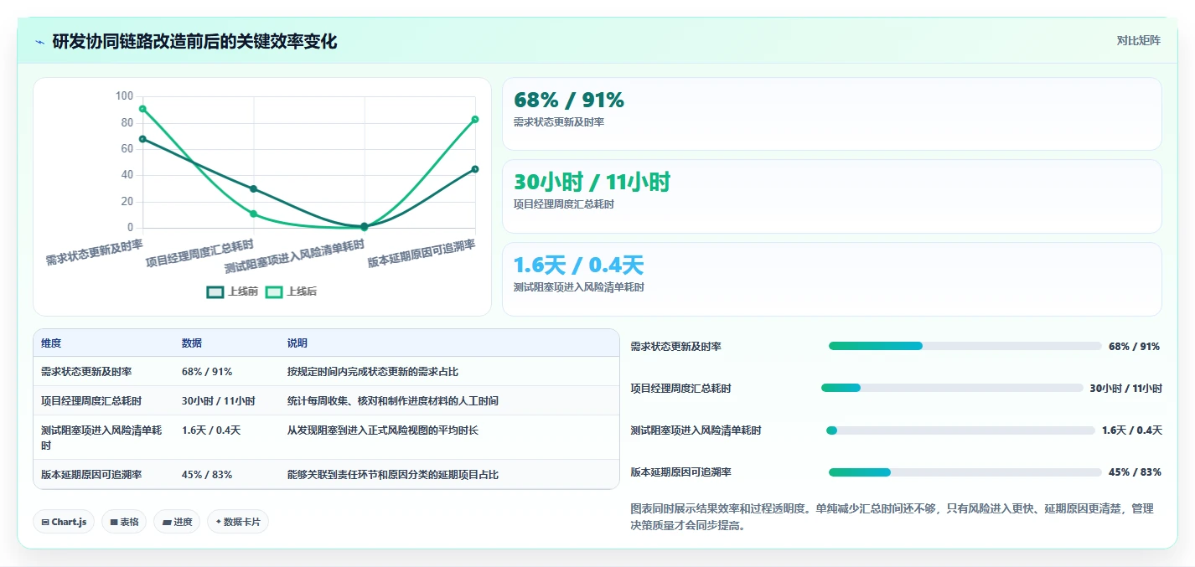Click 需求状态更新及时率 progress bar
Viewport: 1195px width, 567px height.
[x=965, y=346]
